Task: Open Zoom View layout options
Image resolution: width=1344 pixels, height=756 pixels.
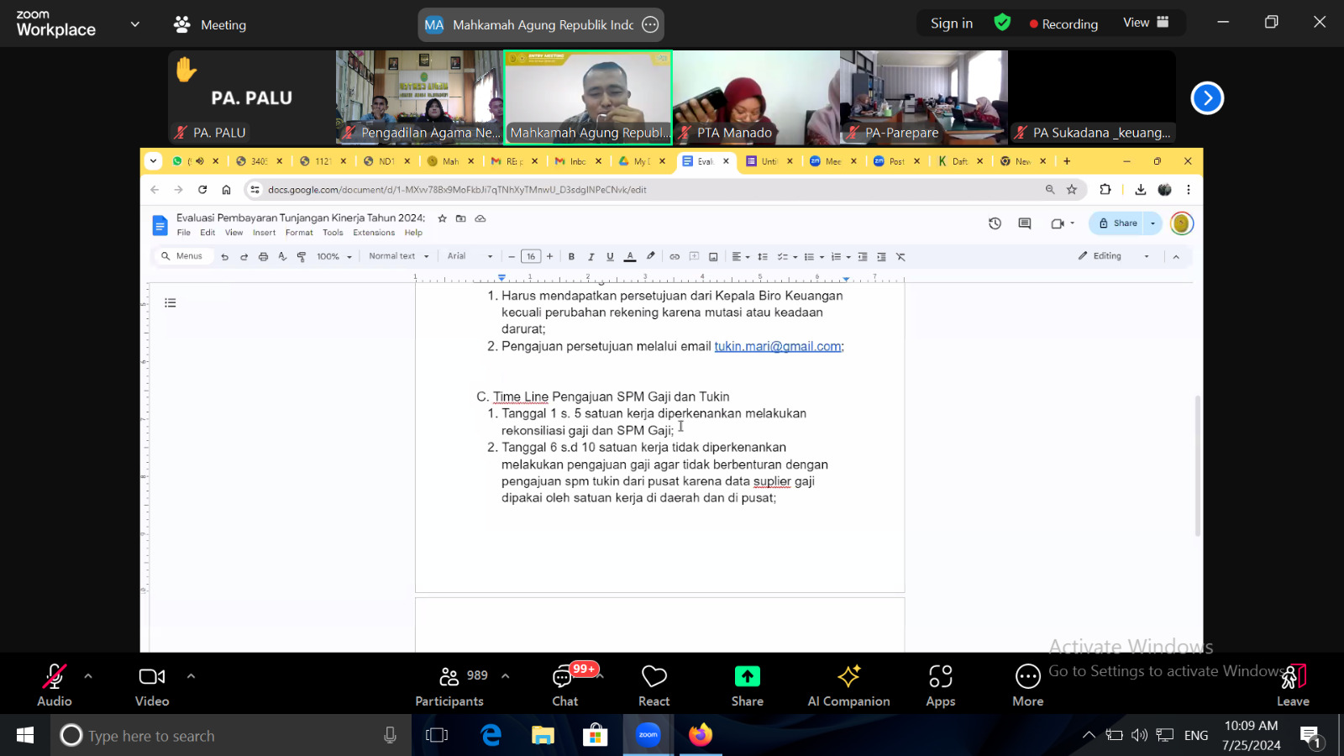Action: coord(1147,23)
